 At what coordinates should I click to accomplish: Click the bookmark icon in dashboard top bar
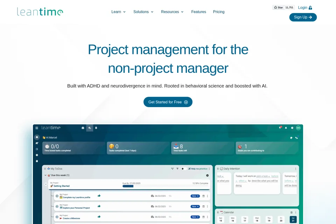(96, 128)
